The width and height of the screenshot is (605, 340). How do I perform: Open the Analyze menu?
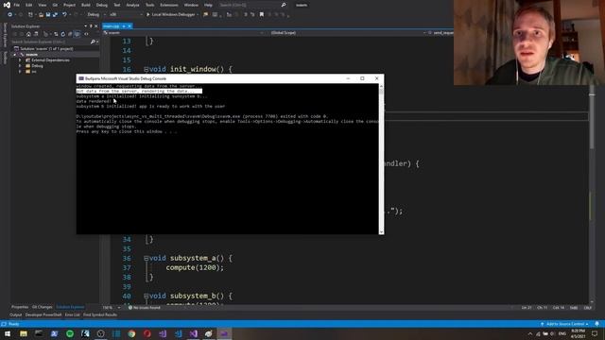[132, 5]
